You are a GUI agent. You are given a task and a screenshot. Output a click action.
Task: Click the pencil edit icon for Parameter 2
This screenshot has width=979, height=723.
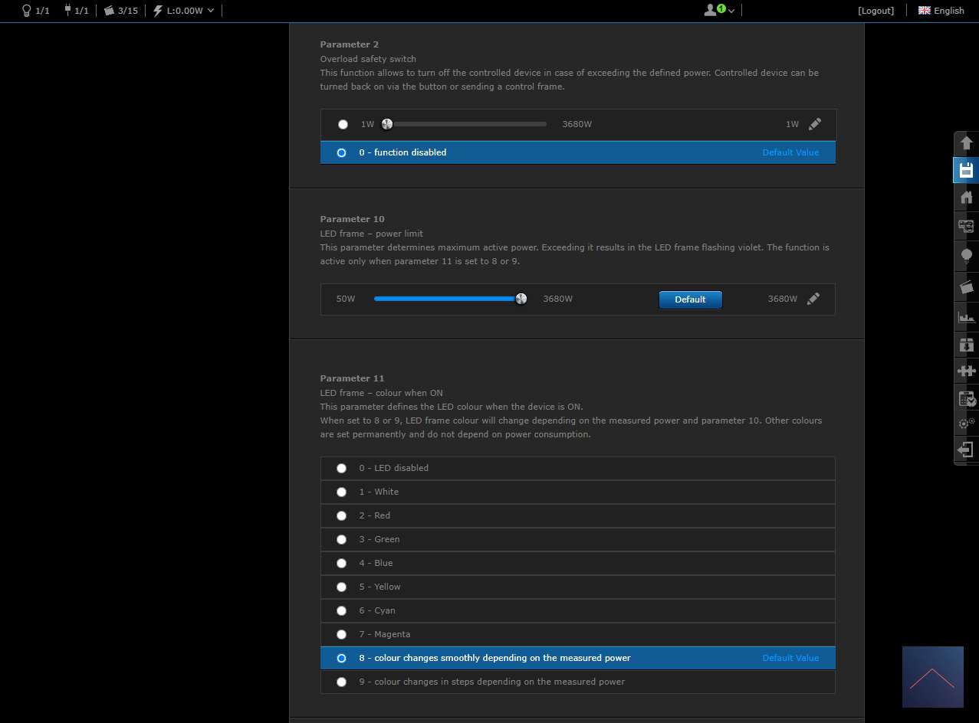pos(814,124)
